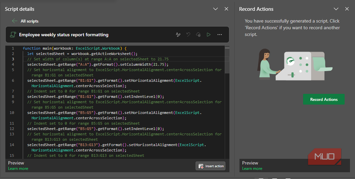Screen dimensions: 355x179
Task: Click line 2 getActiveWorksheet code
Action: click(82, 54)
